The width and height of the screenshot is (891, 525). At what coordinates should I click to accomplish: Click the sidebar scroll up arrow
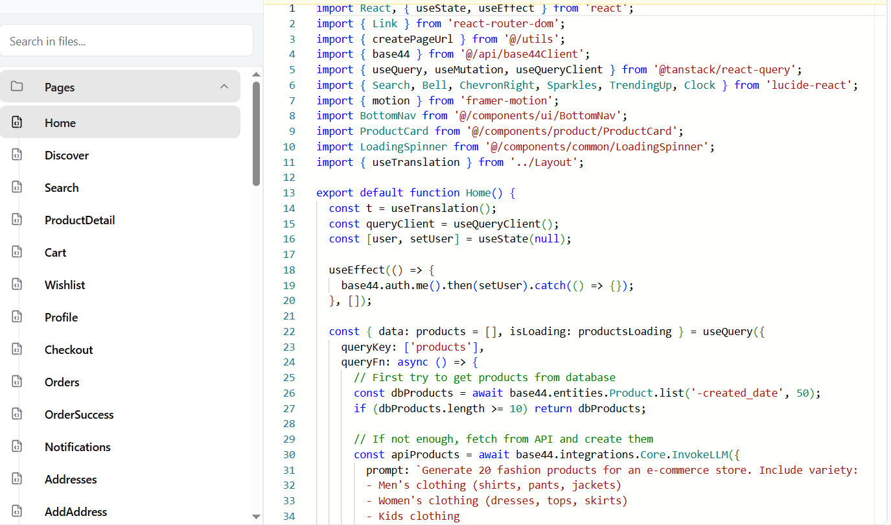[x=256, y=74]
